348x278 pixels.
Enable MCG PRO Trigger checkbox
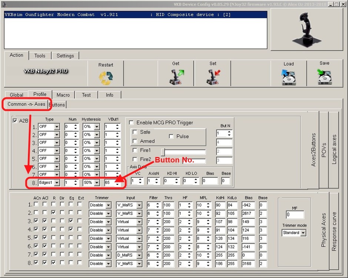point(132,122)
